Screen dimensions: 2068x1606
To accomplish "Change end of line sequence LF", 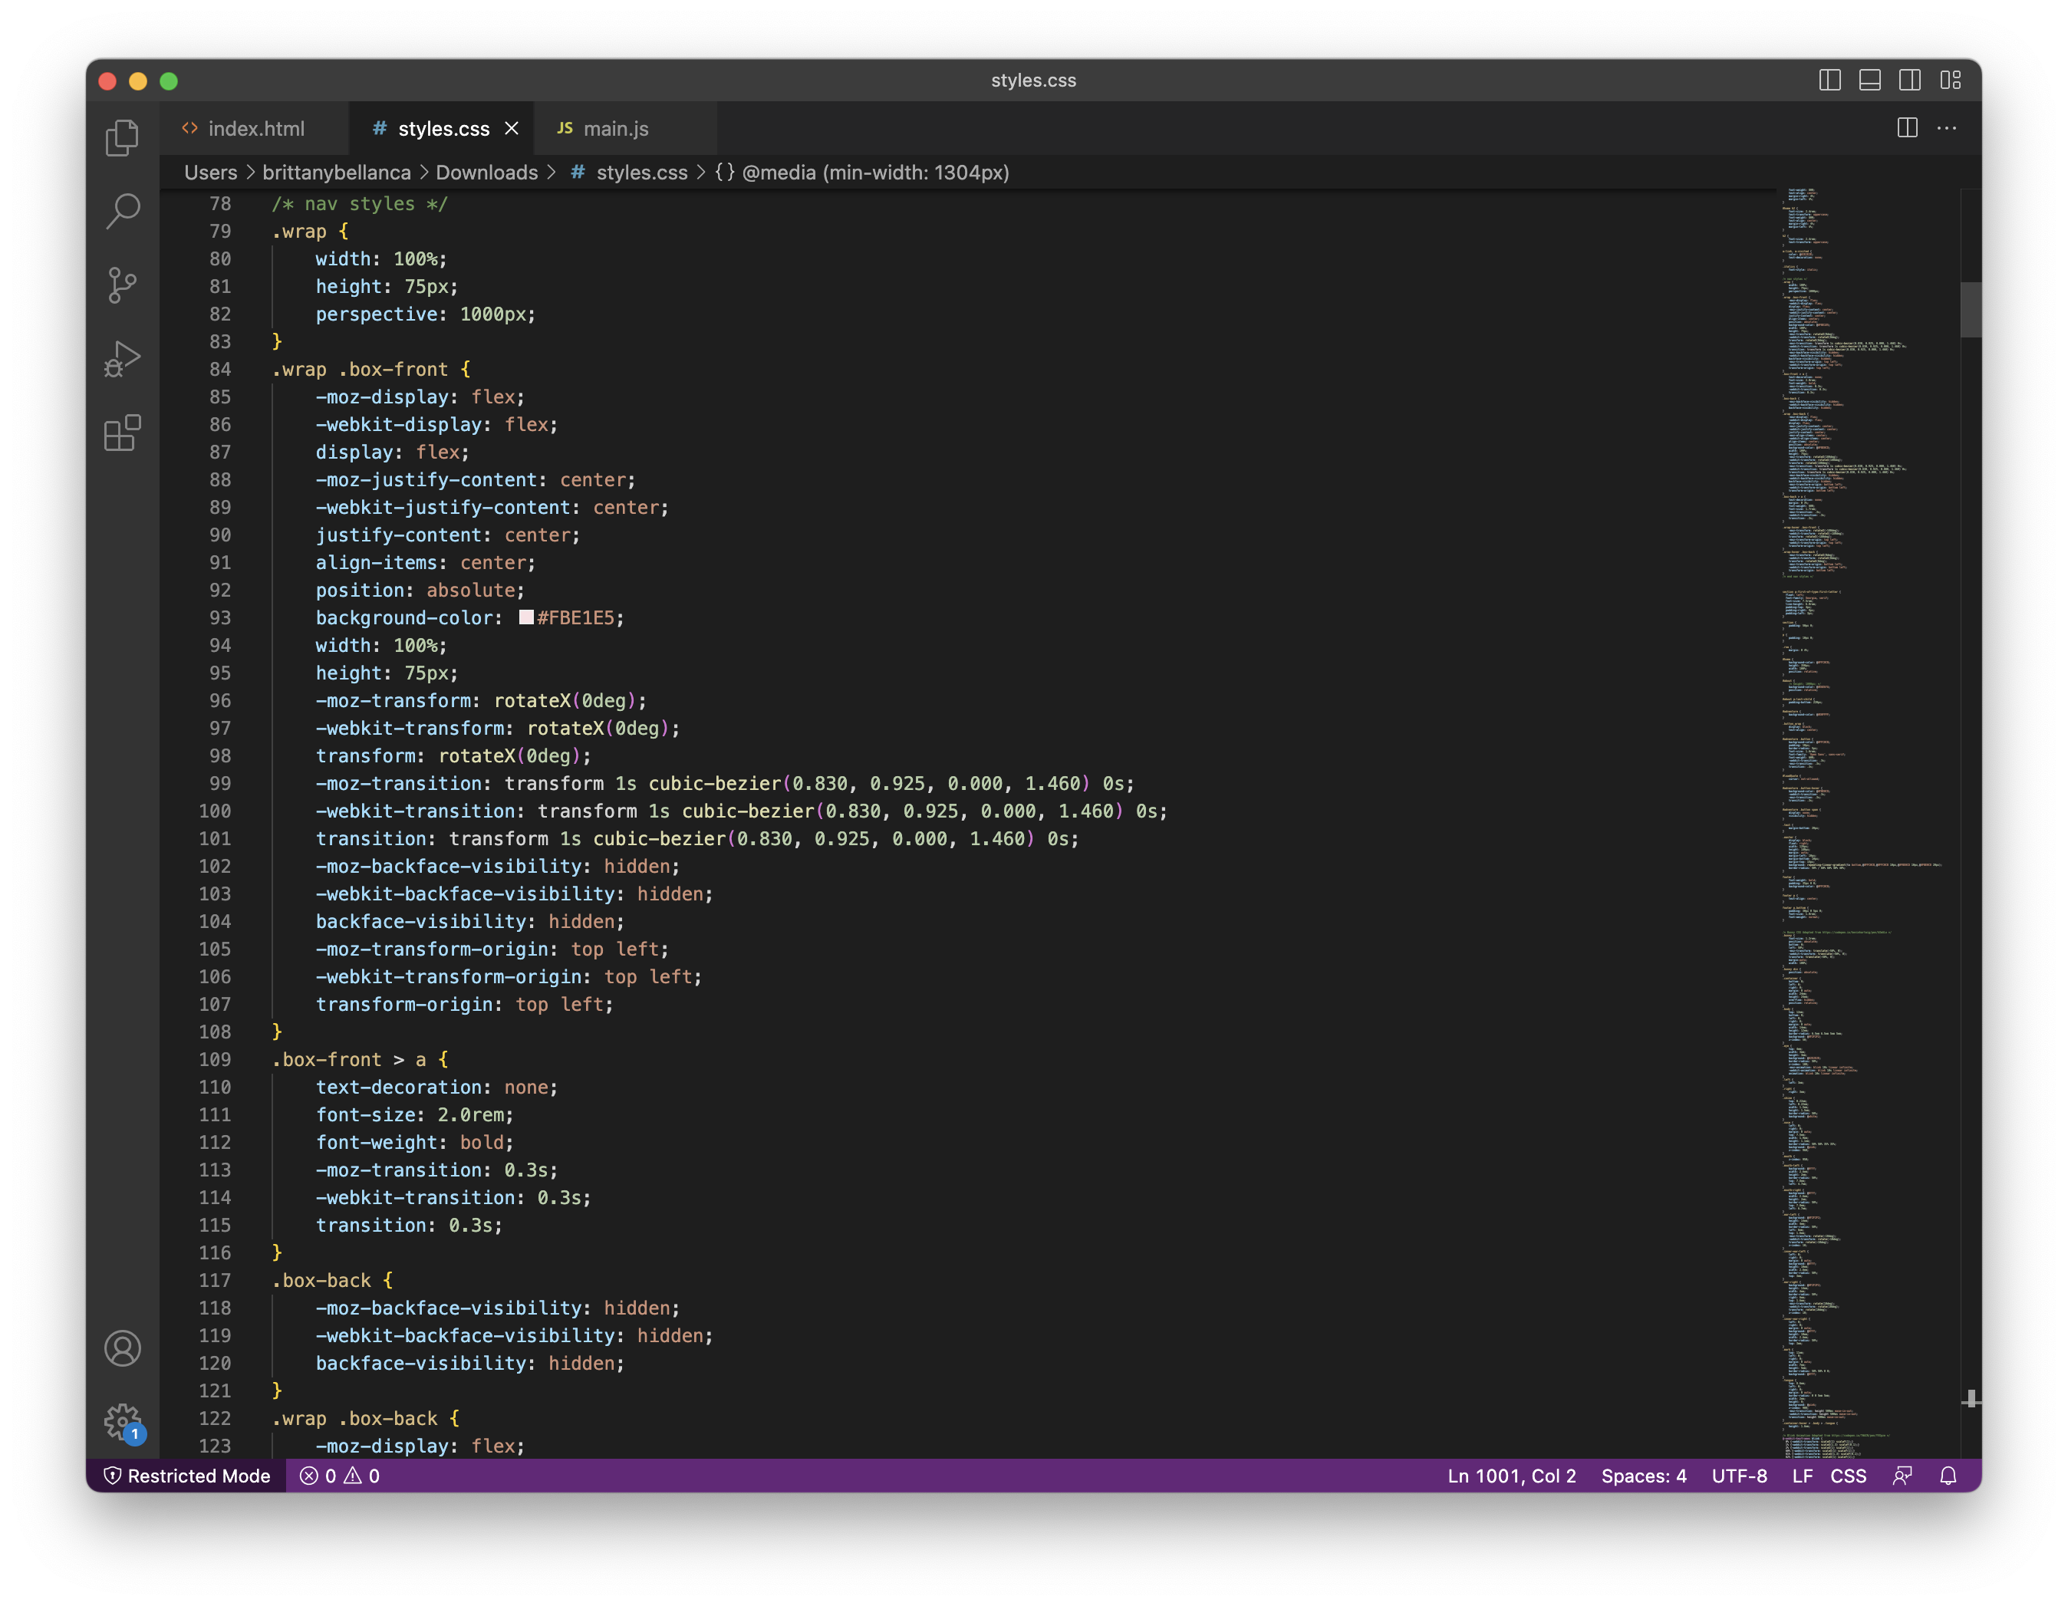I will point(1802,1476).
